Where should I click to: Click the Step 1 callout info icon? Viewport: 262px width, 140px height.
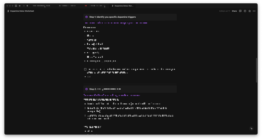(87, 17)
